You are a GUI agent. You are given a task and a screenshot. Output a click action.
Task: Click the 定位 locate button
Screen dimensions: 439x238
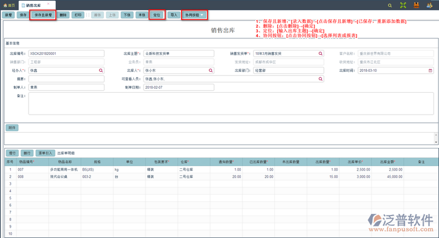(157, 15)
